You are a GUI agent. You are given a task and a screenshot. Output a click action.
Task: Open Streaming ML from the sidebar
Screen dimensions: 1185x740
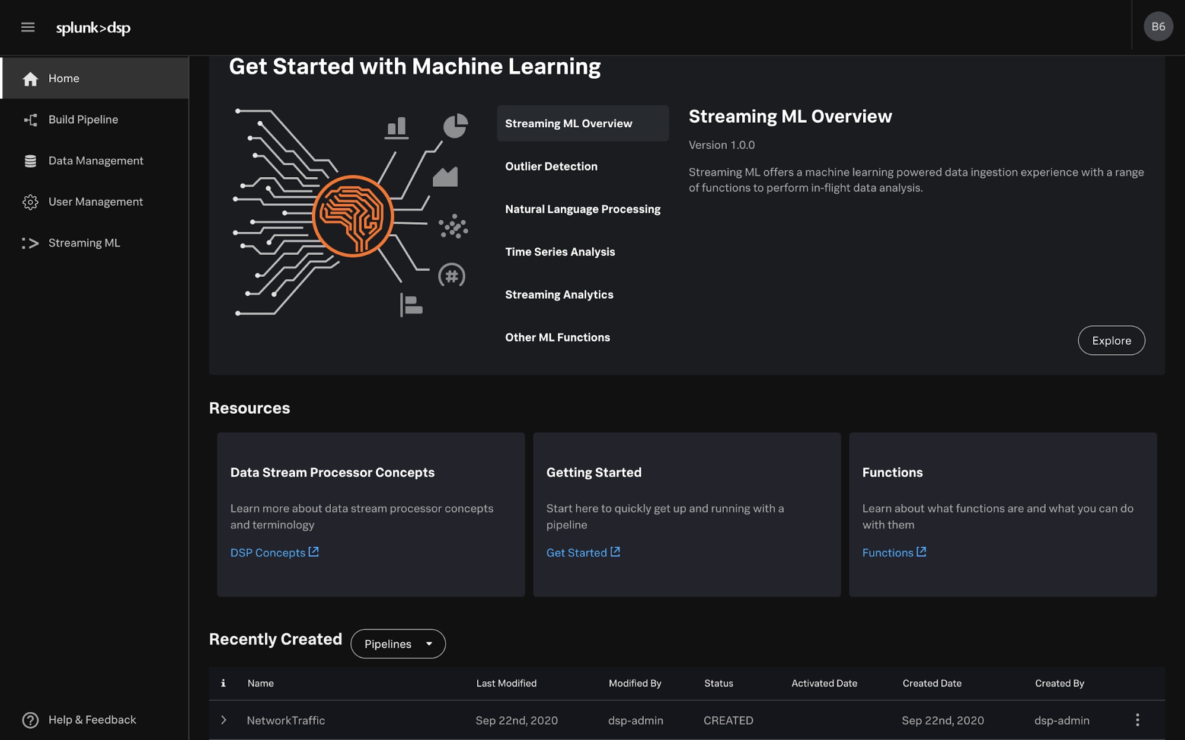pyautogui.click(x=95, y=243)
